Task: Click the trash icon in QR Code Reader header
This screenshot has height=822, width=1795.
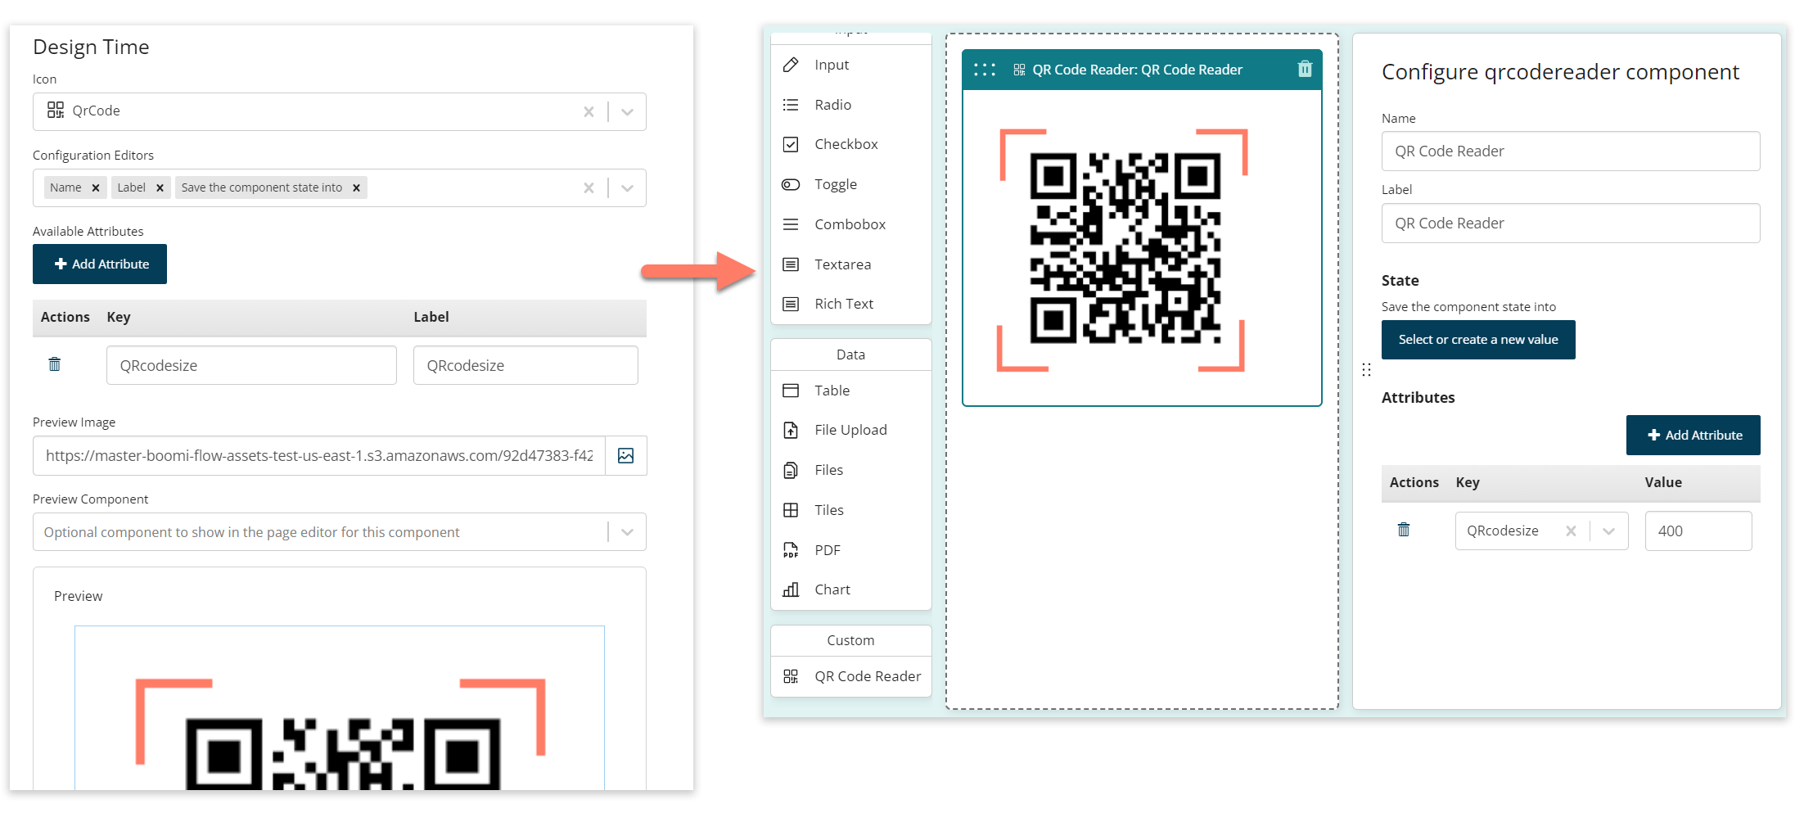Action: coord(1305,70)
